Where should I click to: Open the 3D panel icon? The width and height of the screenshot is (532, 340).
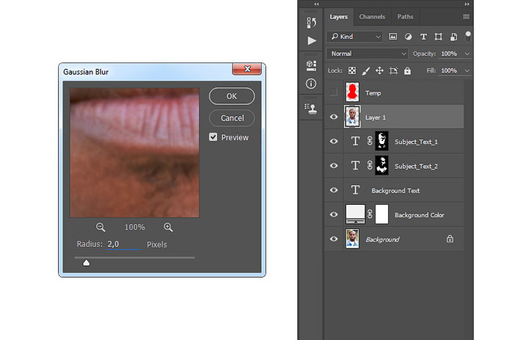311,65
